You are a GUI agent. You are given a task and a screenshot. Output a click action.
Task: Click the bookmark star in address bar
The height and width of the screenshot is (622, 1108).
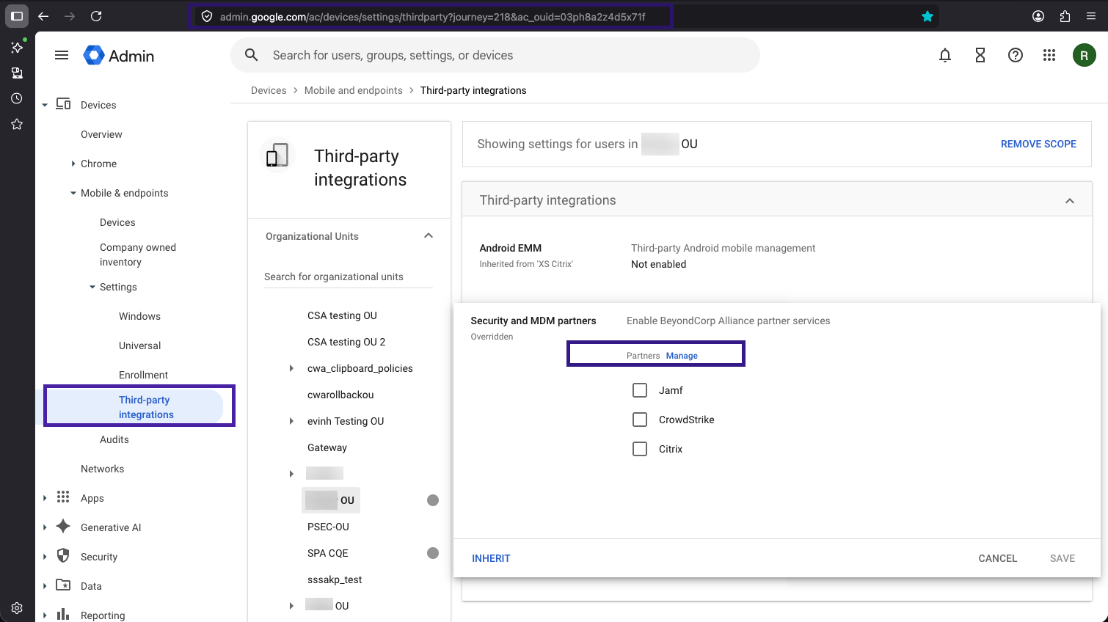927,16
